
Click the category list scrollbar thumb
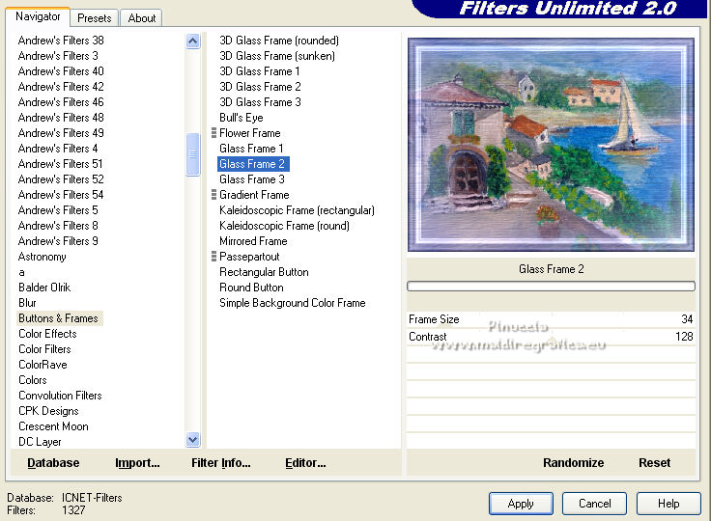tap(192, 154)
